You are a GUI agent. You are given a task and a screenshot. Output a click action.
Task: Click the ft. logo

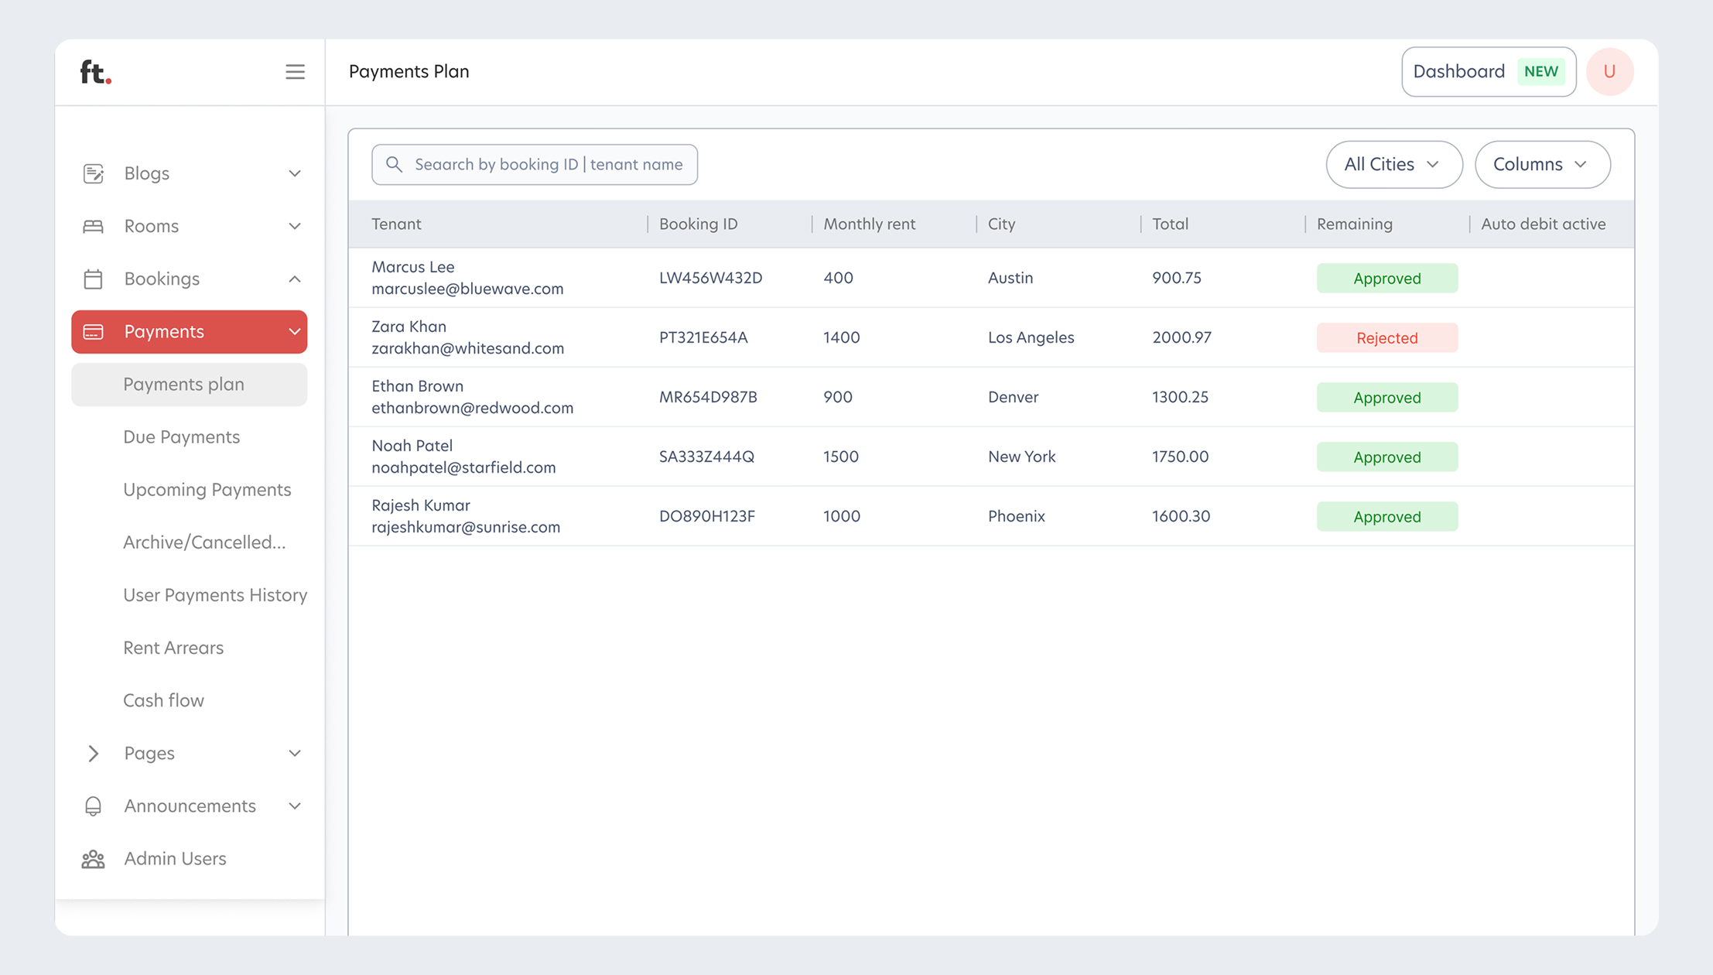coord(96,72)
